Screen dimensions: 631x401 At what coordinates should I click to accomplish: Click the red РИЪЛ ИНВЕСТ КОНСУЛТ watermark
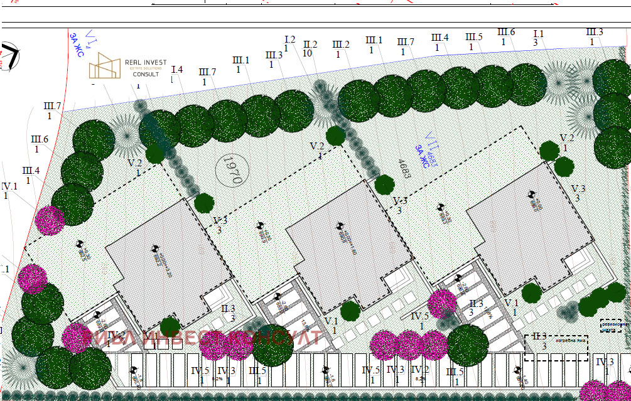[201, 338]
